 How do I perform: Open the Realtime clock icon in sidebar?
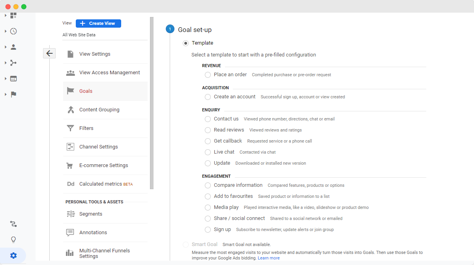(x=13, y=31)
